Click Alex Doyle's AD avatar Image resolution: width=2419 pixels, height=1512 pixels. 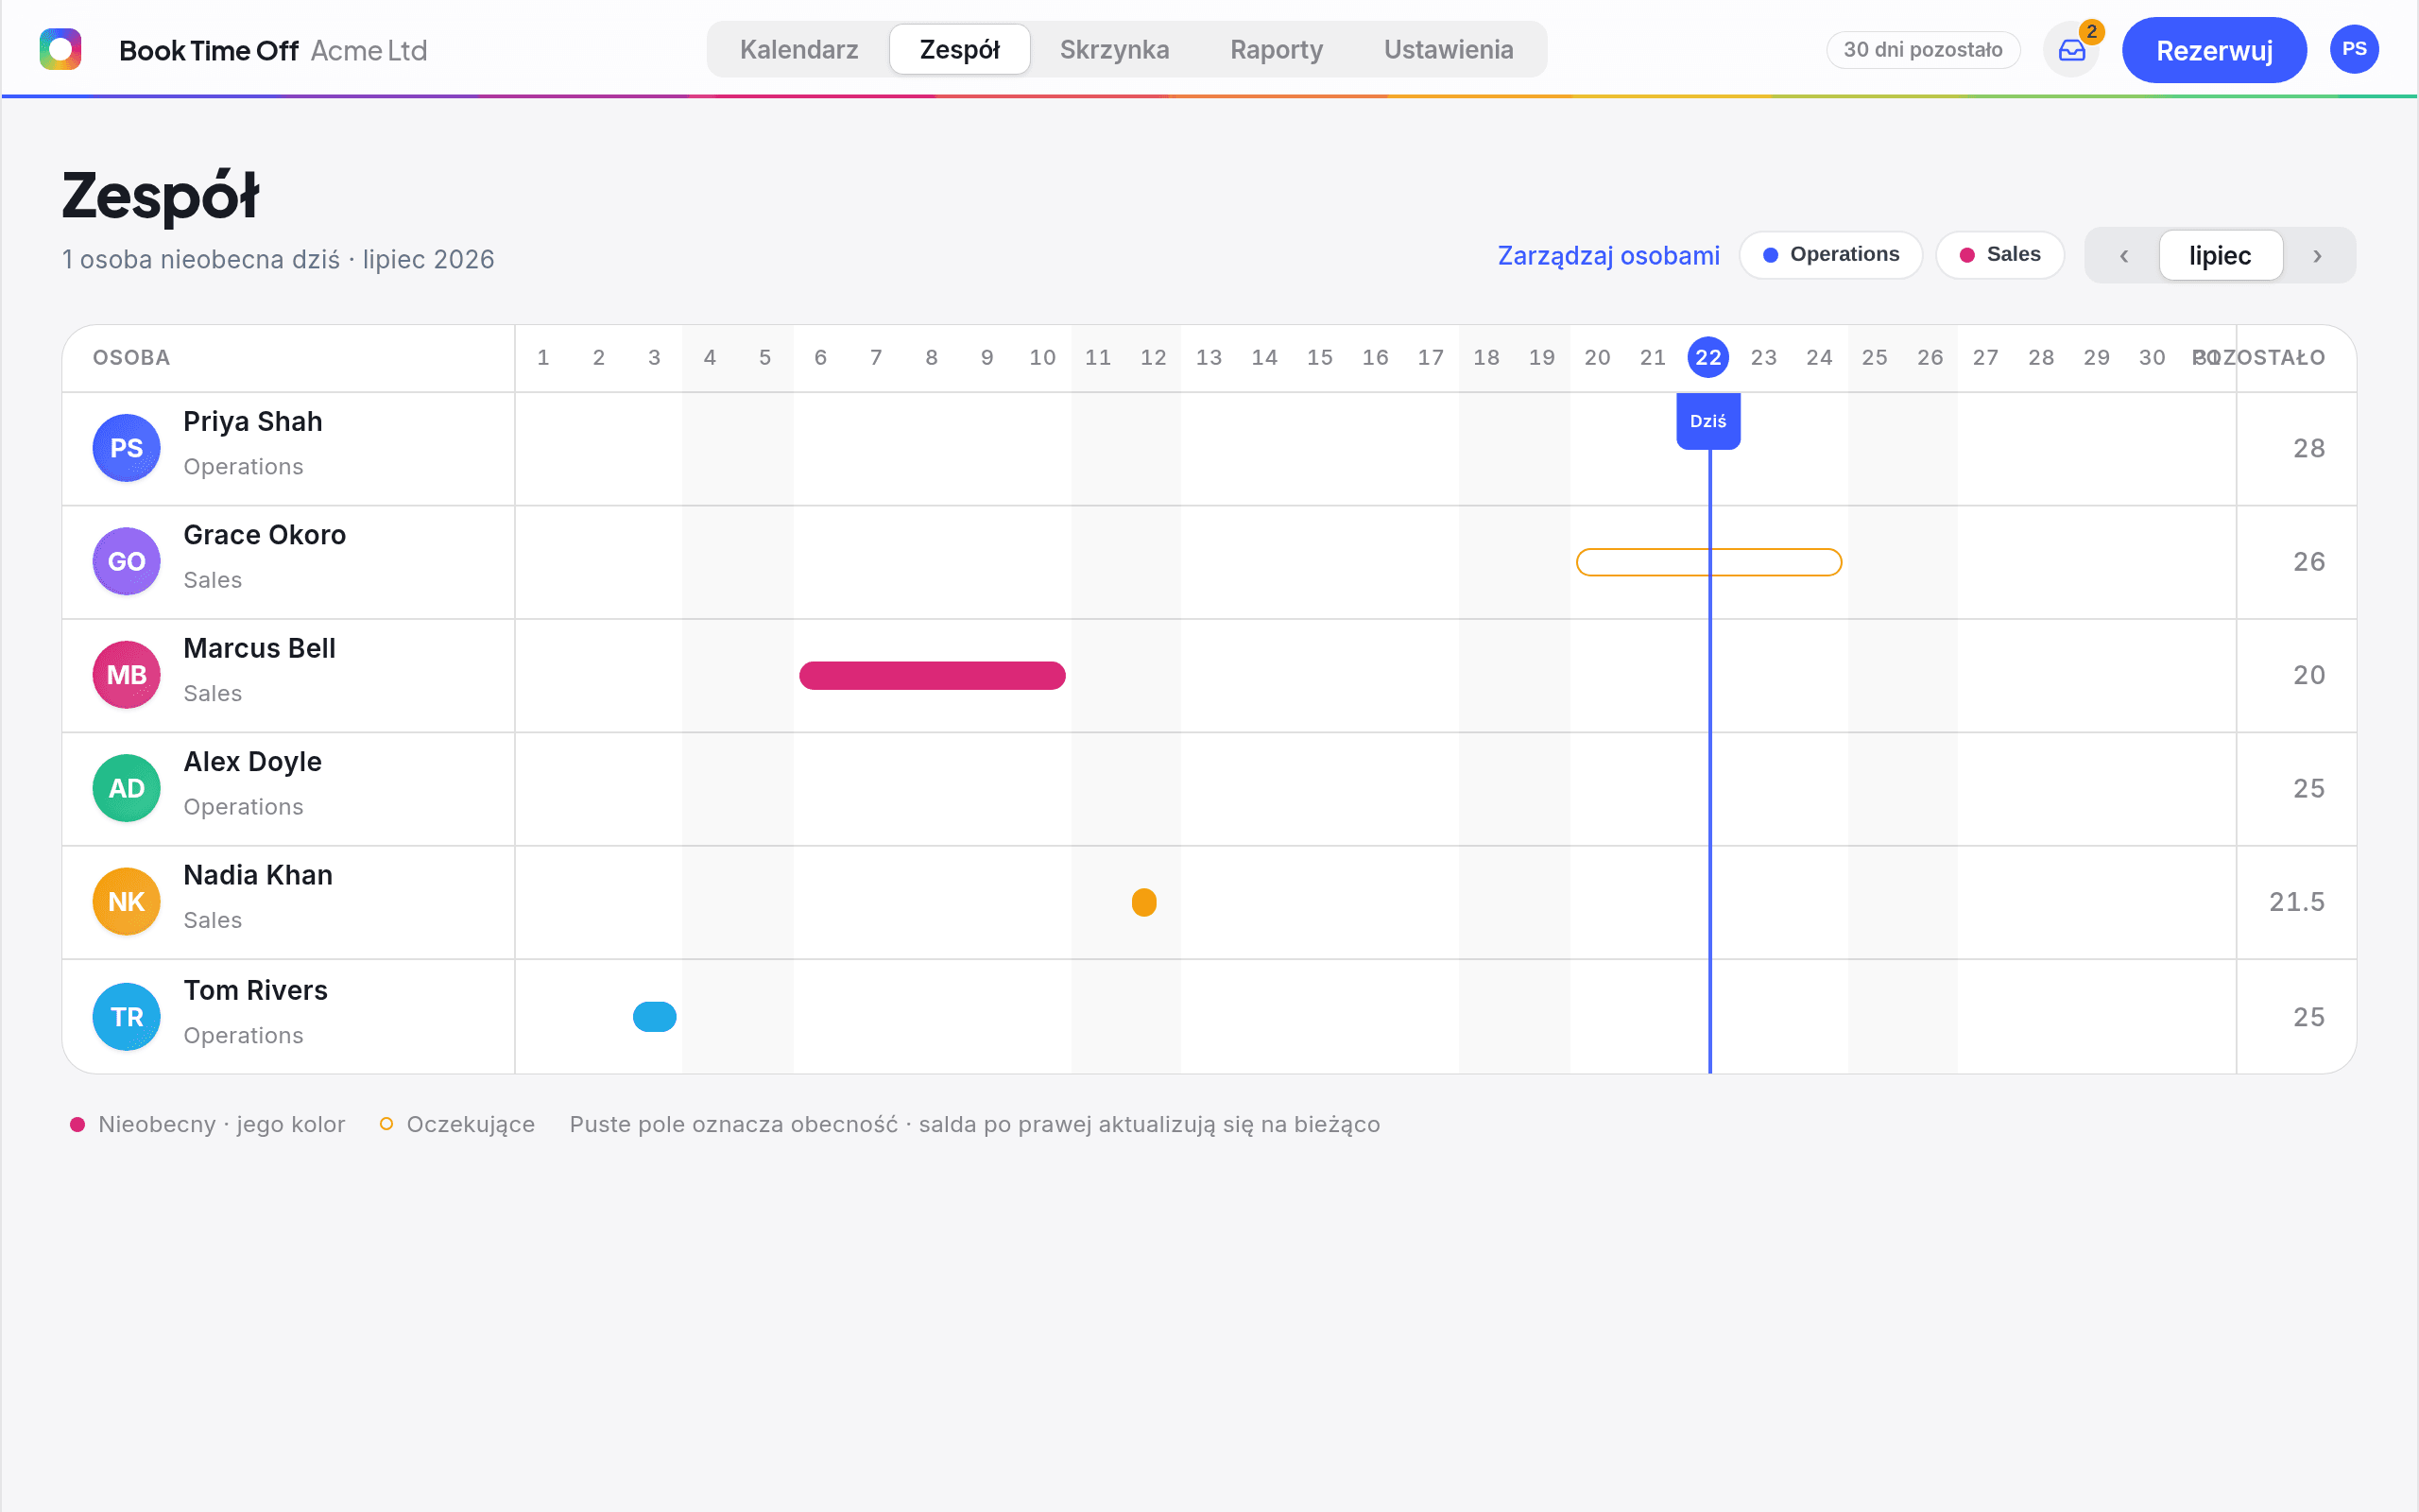coord(127,788)
